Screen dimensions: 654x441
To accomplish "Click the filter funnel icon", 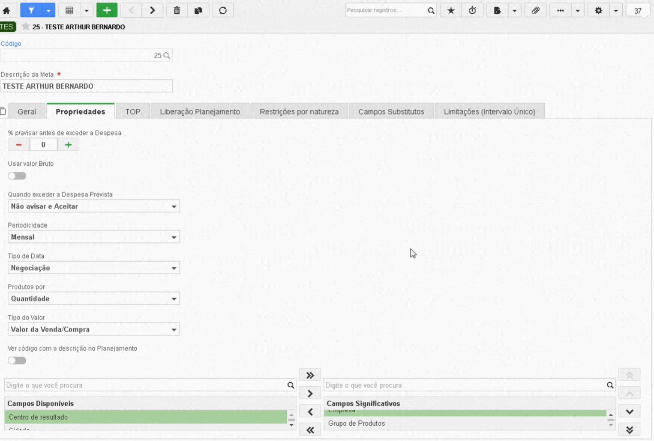I will click(31, 10).
